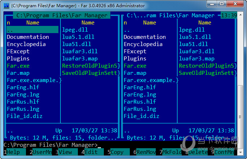Click the Far Manager title bar icon
Screen dimensions: 247x159
point(6,6)
